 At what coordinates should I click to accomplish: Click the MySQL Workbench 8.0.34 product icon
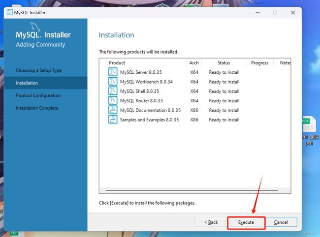(113, 81)
